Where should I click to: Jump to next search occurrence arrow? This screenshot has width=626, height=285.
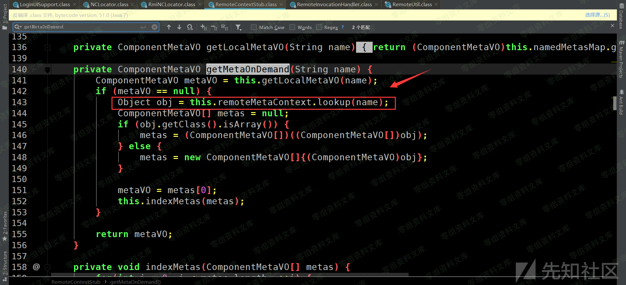179,27
